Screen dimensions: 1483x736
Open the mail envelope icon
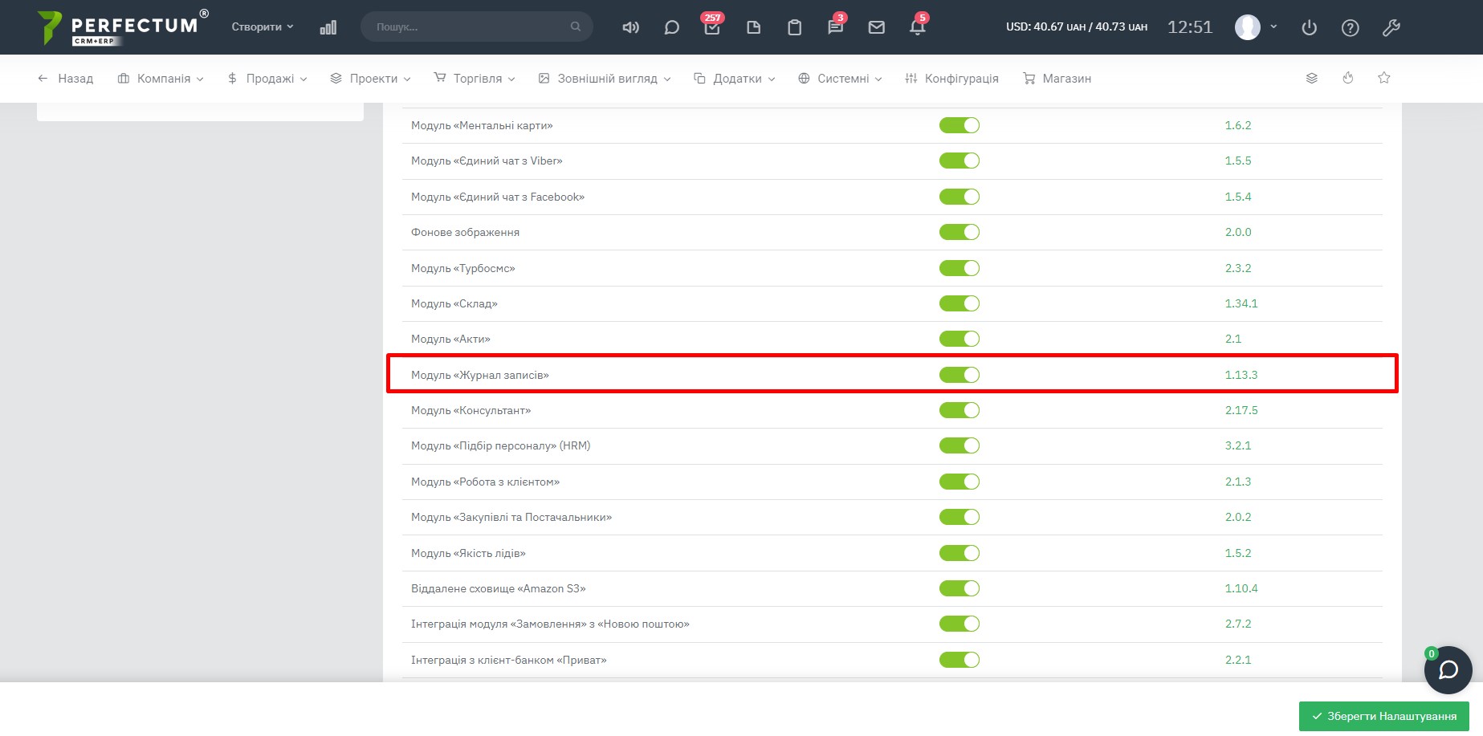pyautogui.click(x=876, y=27)
